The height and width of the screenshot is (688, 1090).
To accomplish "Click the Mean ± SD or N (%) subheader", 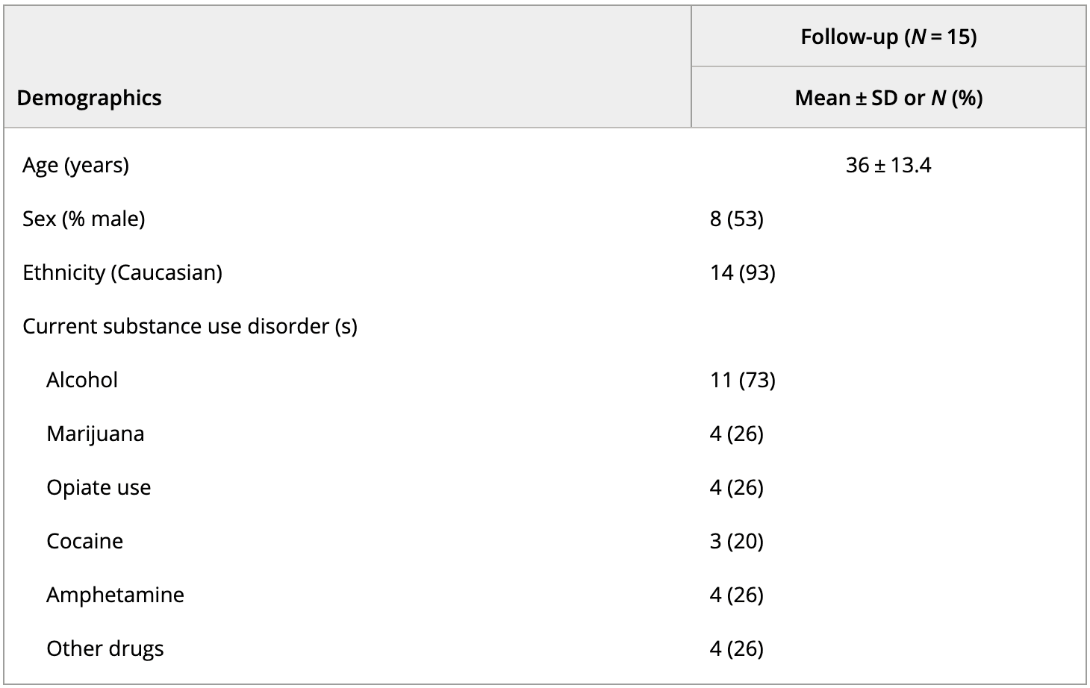I will click(888, 98).
